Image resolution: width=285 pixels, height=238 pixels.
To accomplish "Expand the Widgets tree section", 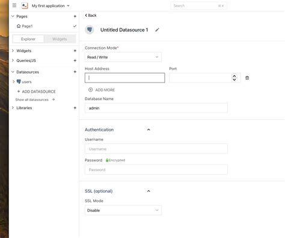I will coord(13,51).
